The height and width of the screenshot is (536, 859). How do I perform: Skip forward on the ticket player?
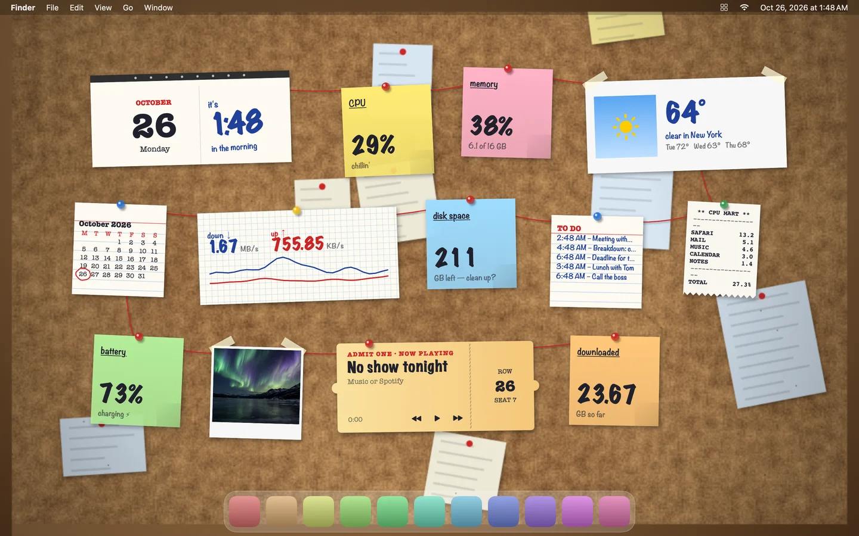[458, 418]
